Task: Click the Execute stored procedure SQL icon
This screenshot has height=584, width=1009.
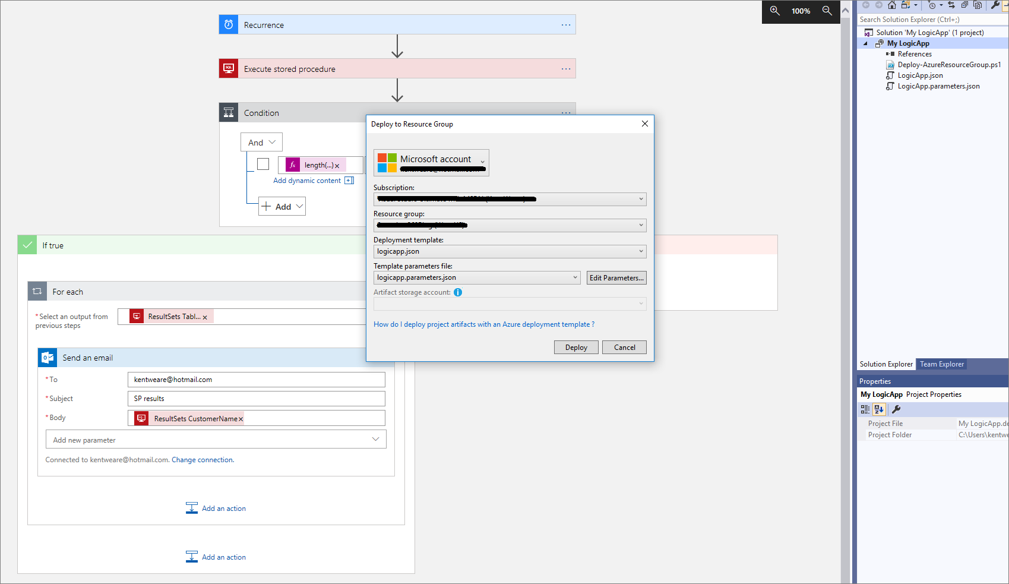Action: [229, 68]
